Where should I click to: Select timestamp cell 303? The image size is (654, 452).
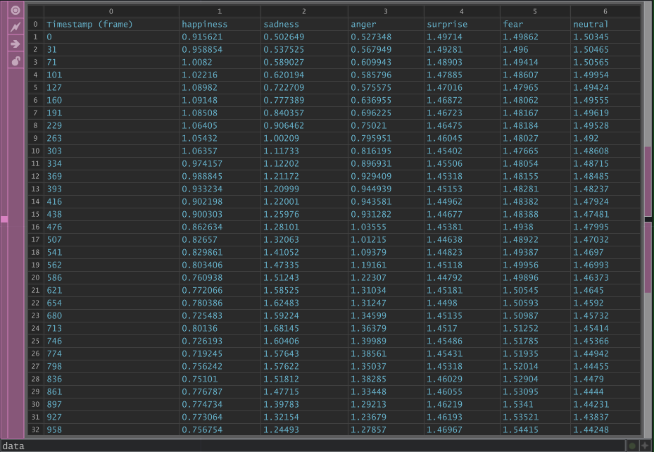point(111,151)
